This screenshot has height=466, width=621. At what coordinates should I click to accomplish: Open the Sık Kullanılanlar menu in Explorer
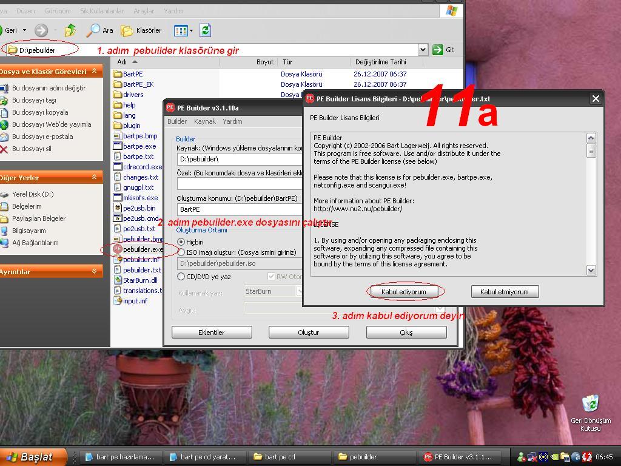point(102,11)
